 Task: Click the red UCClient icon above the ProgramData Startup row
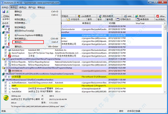click(10, 56)
